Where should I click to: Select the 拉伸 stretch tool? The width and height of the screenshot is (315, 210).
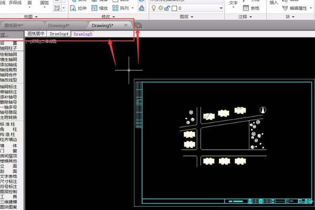pos(78,8)
